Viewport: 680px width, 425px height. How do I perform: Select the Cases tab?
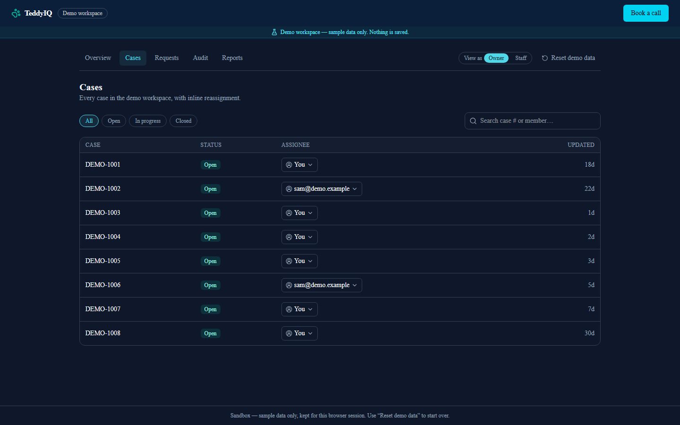[x=133, y=58]
